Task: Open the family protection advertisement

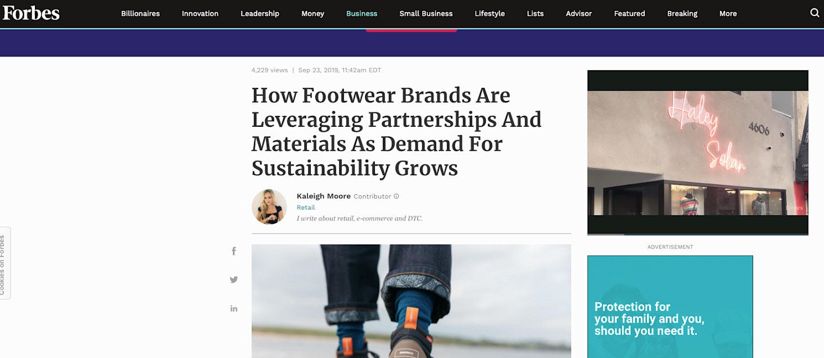Action: (x=670, y=307)
